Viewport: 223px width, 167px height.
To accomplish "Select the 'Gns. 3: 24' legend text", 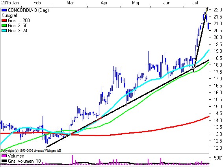I will 18,31.
